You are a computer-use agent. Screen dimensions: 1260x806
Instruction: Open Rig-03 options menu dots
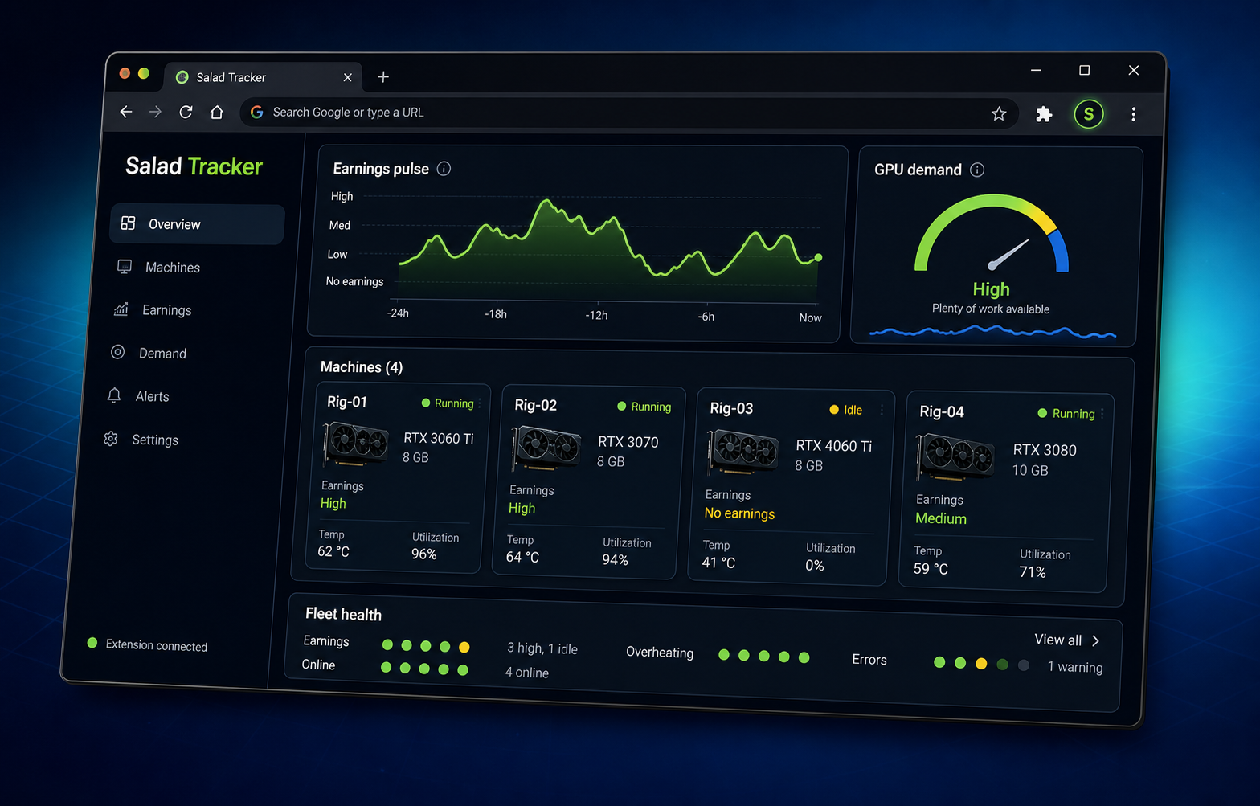882,410
